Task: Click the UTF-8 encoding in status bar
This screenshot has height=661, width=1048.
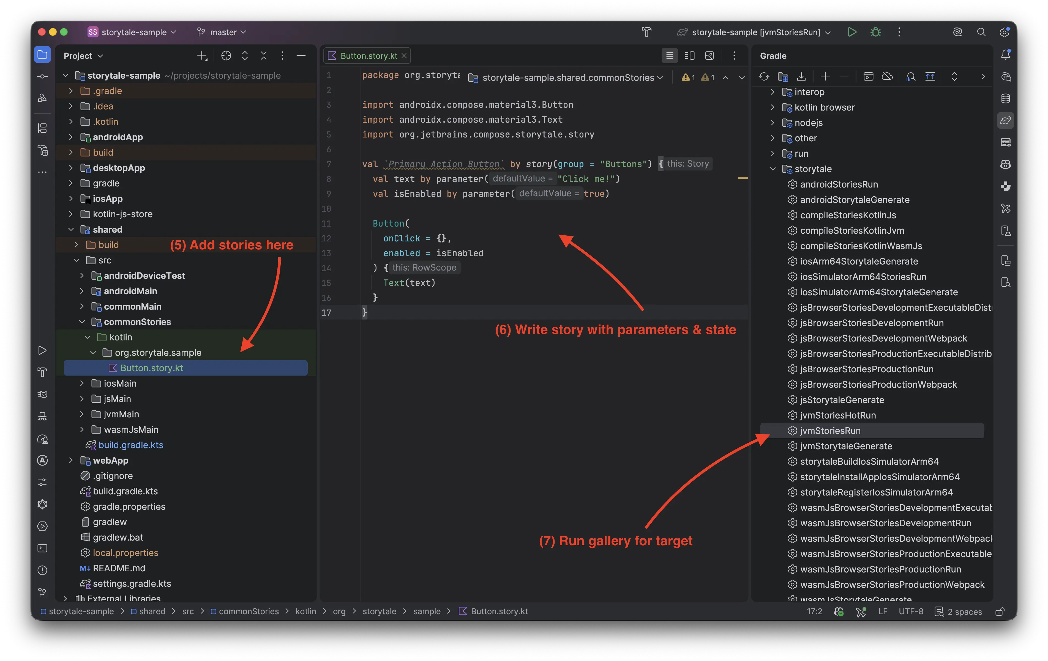Action: [x=910, y=612]
